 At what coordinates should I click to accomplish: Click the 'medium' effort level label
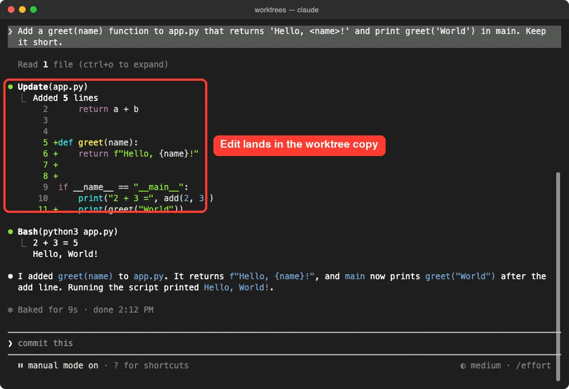(485, 366)
